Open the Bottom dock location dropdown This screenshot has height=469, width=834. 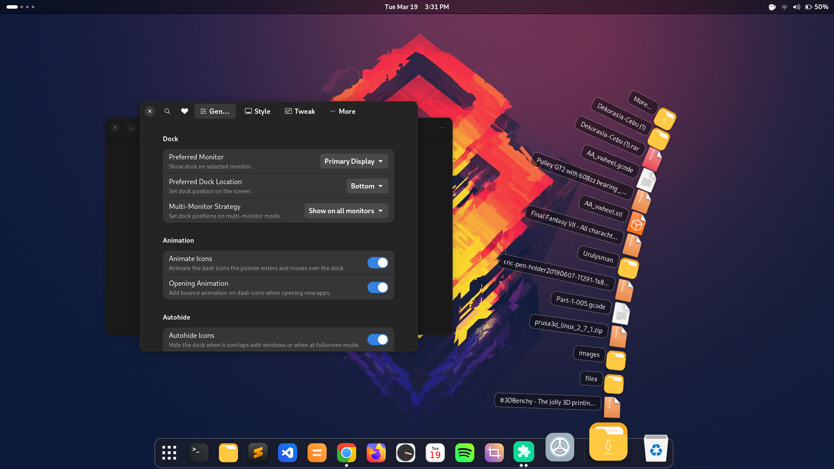(x=367, y=186)
